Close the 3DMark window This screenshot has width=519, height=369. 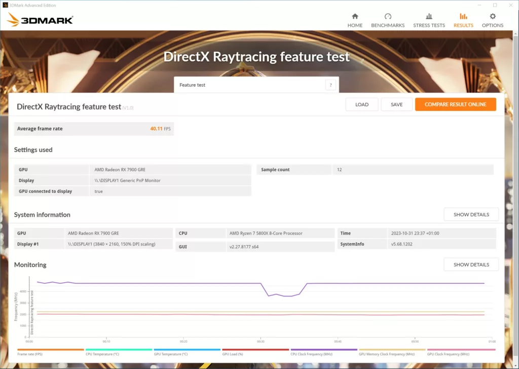[x=511, y=5]
